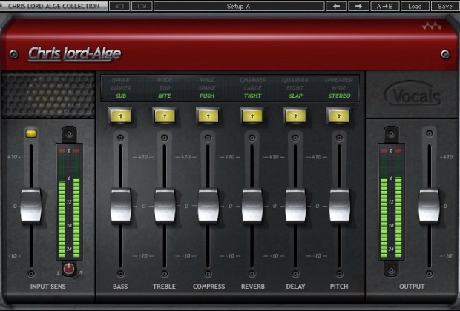Image resolution: width=460 pixels, height=311 pixels.
Task: Click the TREBLE label
Action: click(164, 287)
